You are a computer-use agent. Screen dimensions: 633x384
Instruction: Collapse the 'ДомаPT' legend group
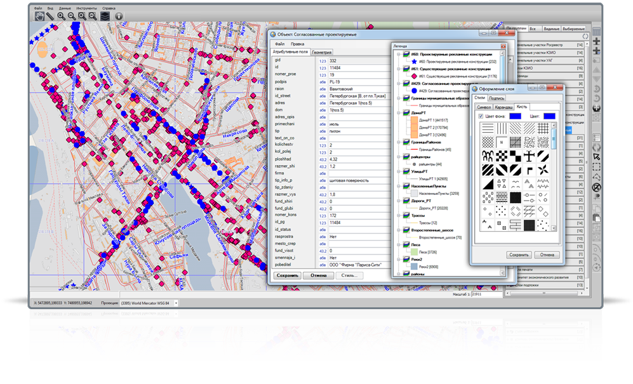398,113
